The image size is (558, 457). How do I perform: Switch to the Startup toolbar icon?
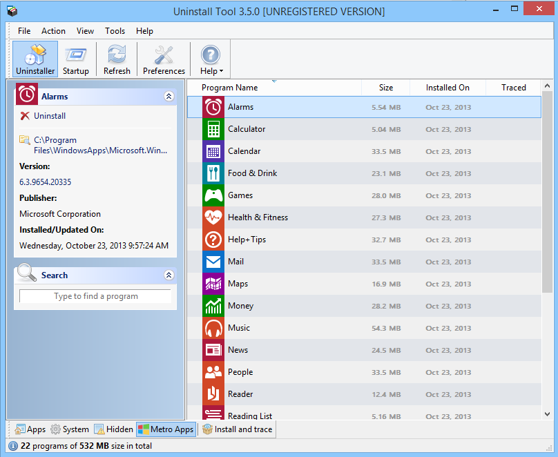click(76, 59)
